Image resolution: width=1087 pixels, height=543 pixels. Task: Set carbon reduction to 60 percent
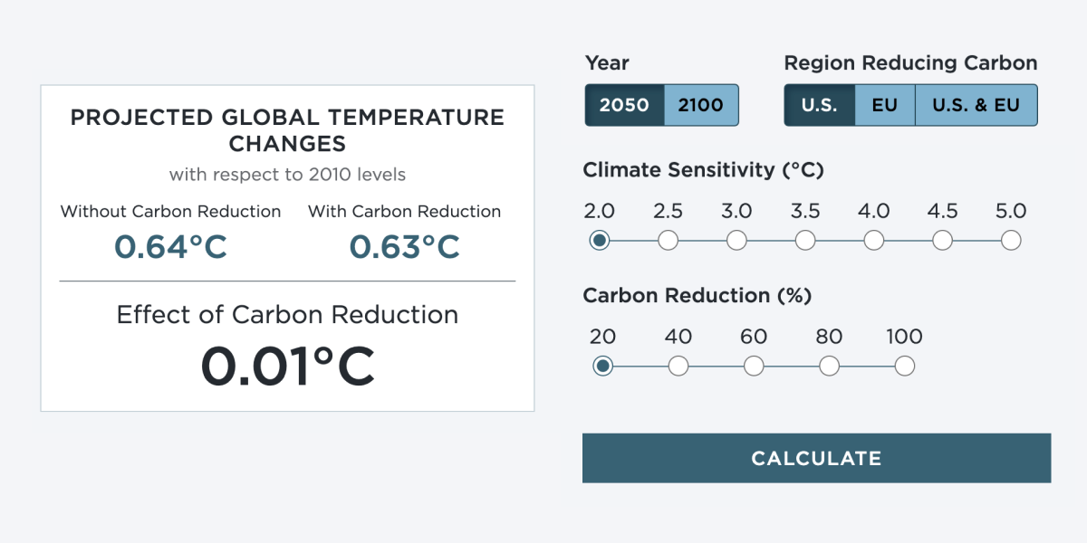753,366
